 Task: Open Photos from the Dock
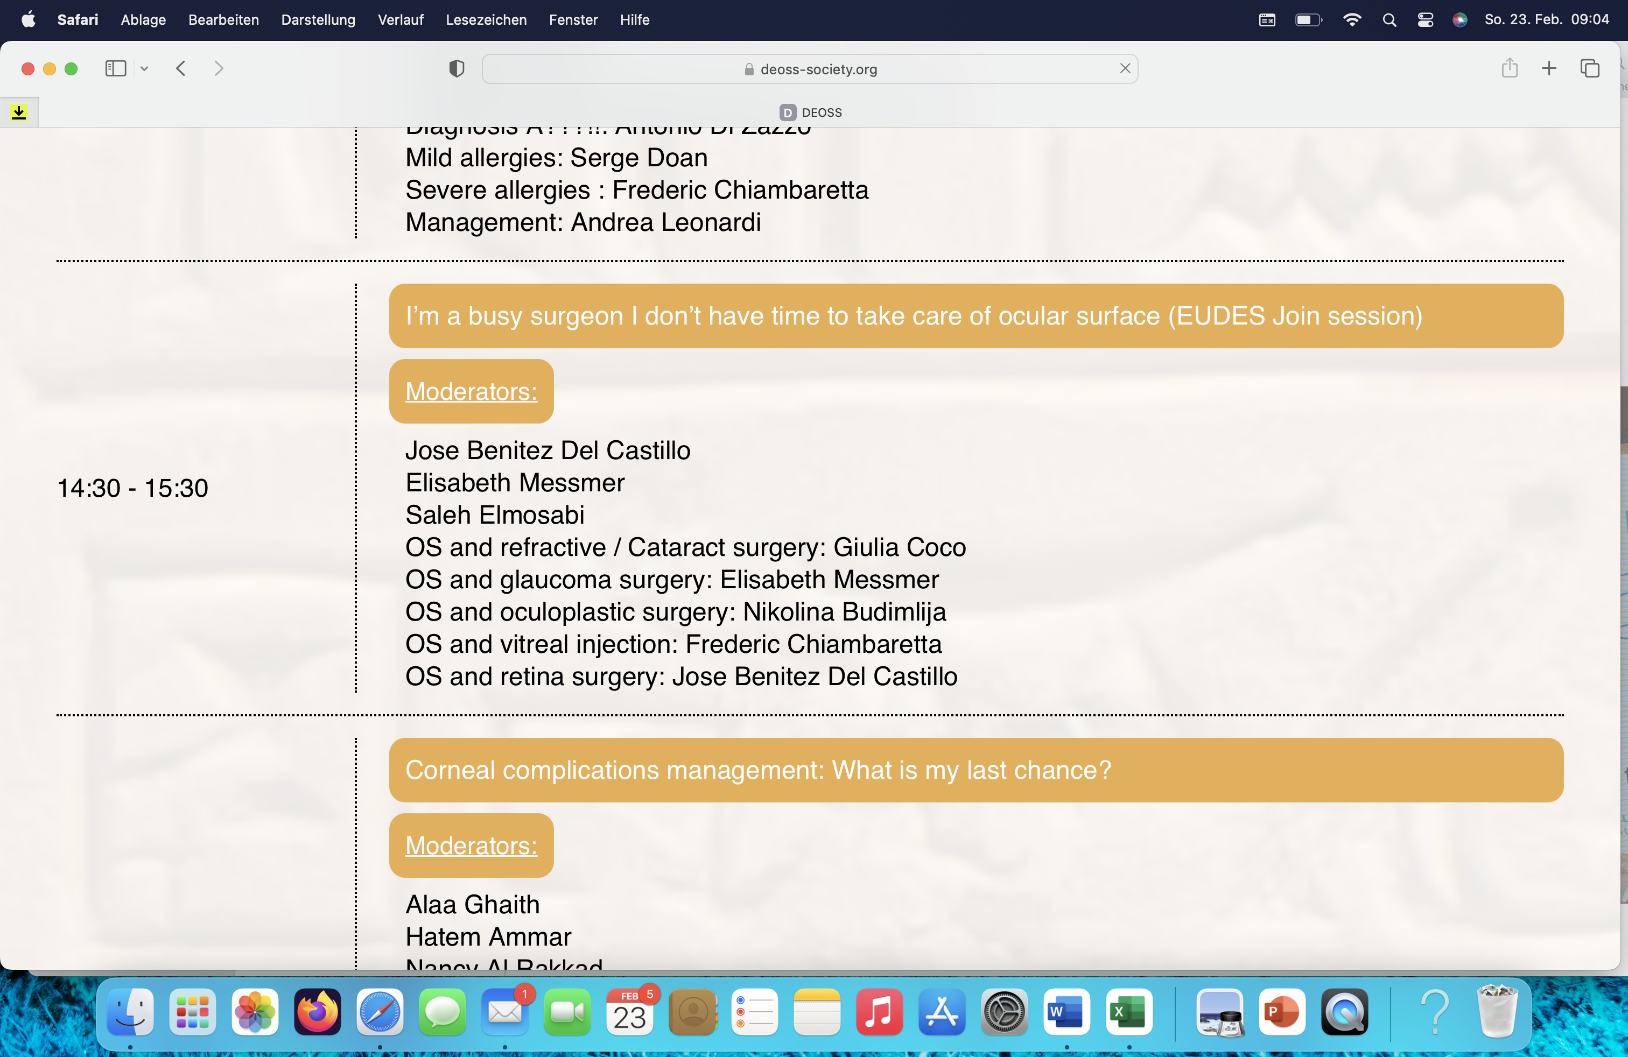[x=255, y=1011]
